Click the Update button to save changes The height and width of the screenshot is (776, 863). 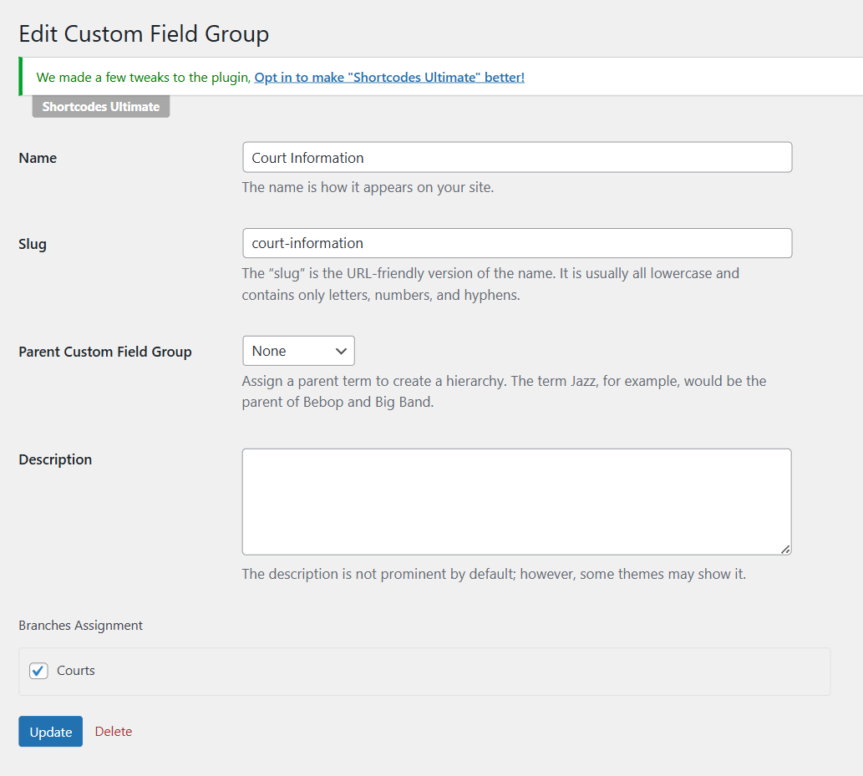click(x=50, y=731)
